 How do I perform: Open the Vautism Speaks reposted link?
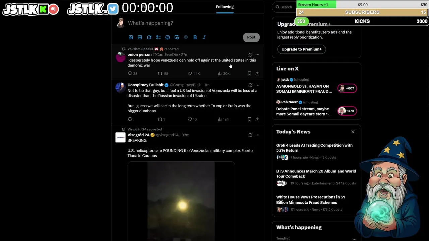point(153,49)
